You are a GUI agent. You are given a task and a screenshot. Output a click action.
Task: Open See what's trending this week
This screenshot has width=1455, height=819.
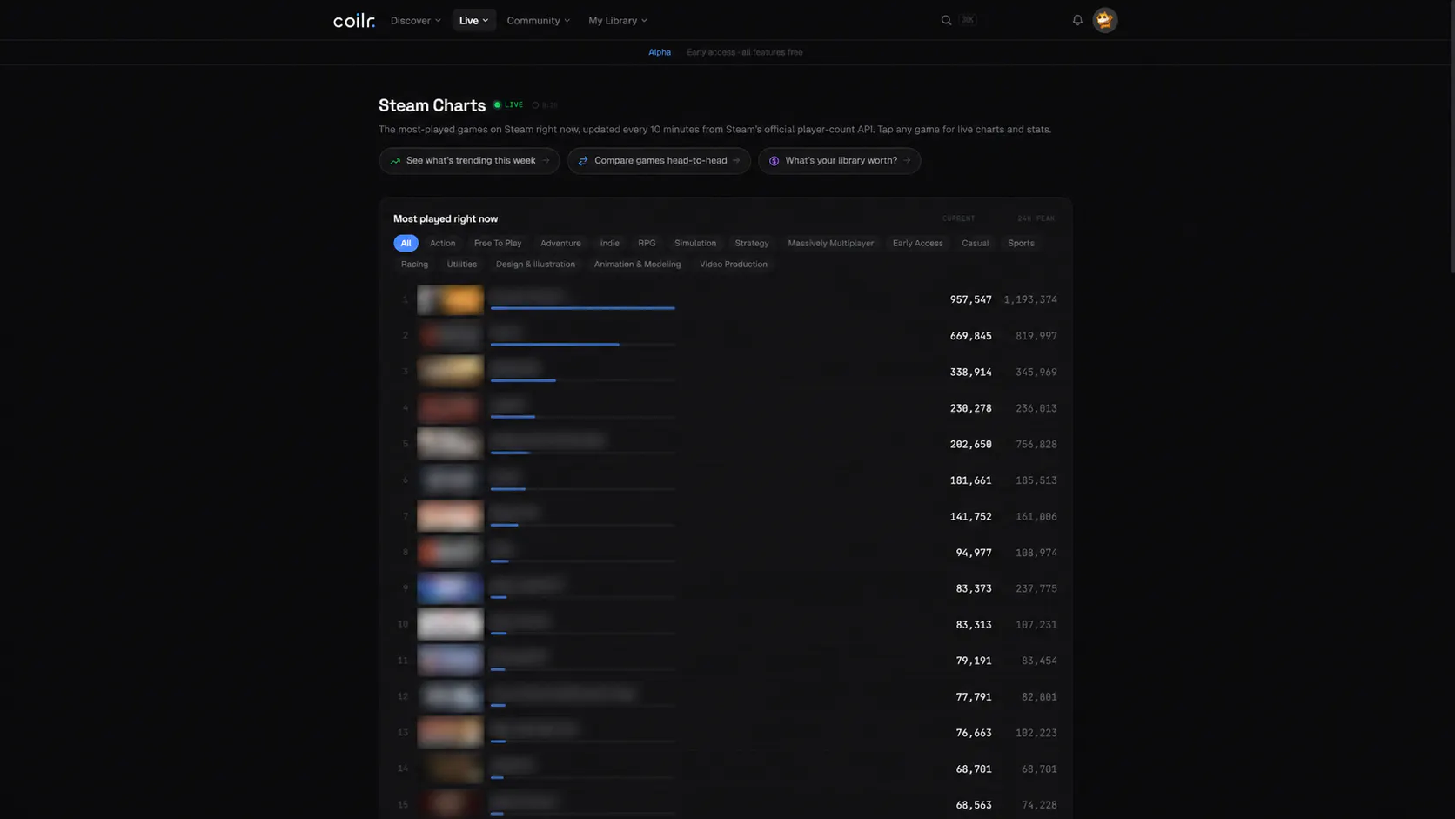pos(469,161)
